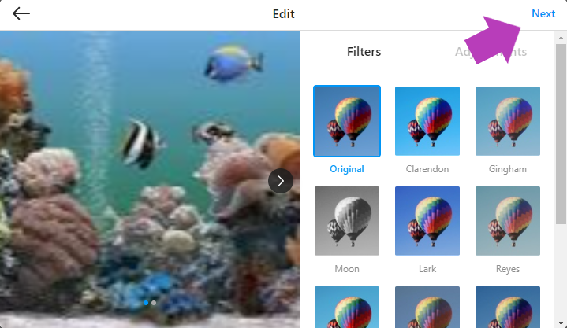This screenshot has height=328, width=567.
Task: Apply the Gingham filter thumbnail
Action: pos(508,121)
